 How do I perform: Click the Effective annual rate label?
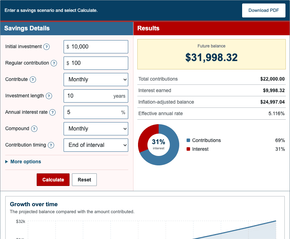tap(160, 113)
